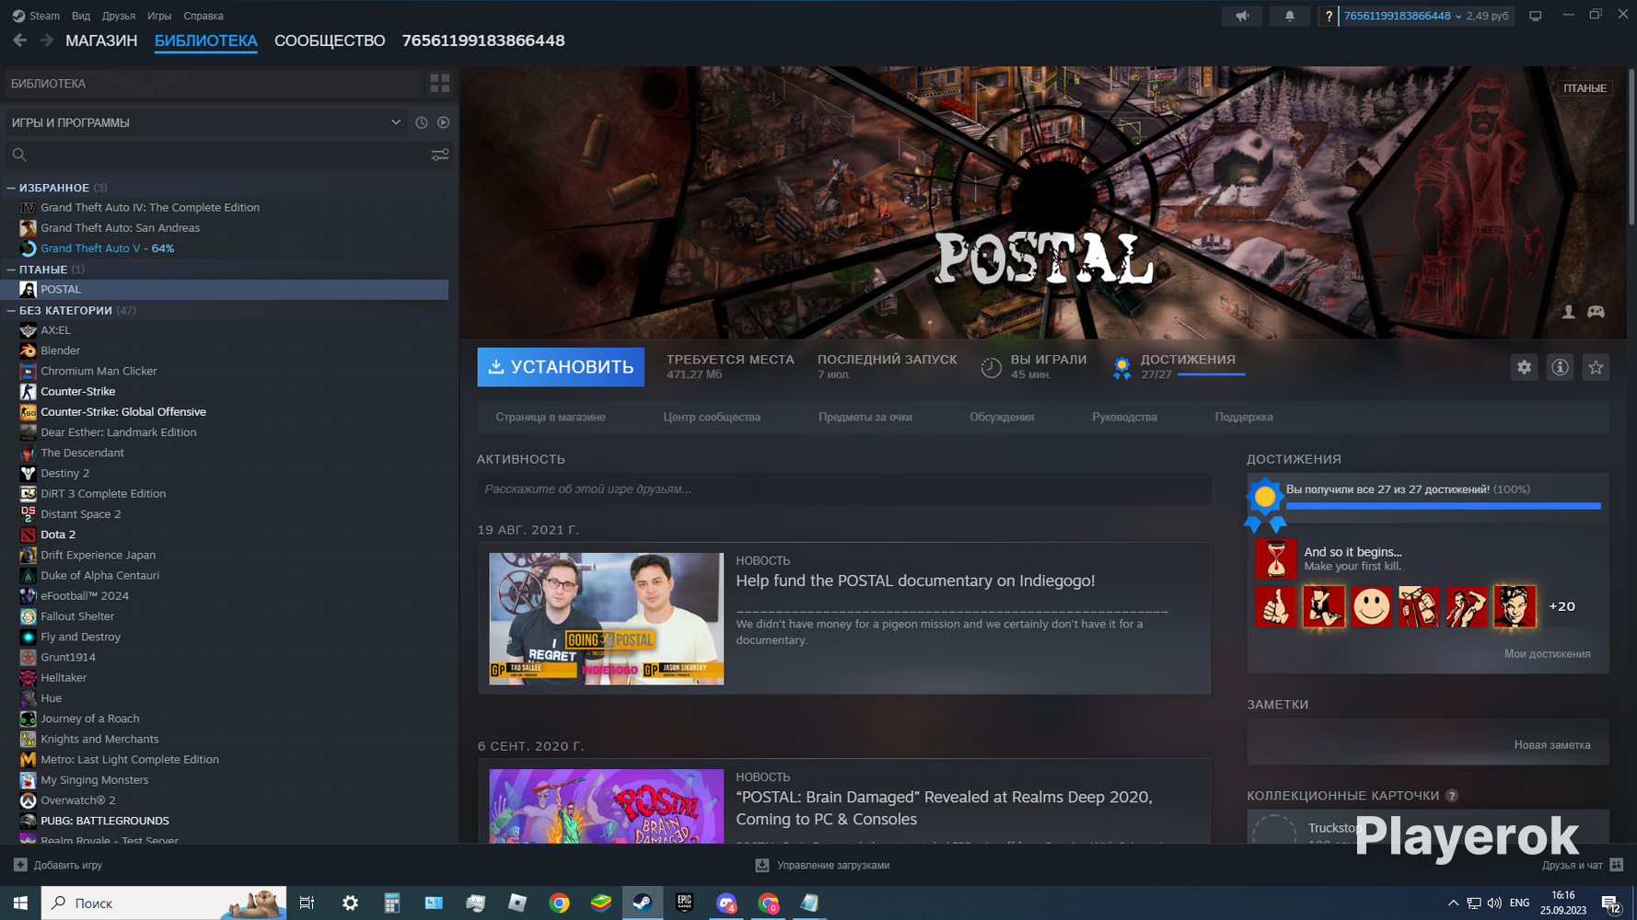Show the remaining +20 achievements
The image size is (1637, 920).
click(x=1562, y=606)
